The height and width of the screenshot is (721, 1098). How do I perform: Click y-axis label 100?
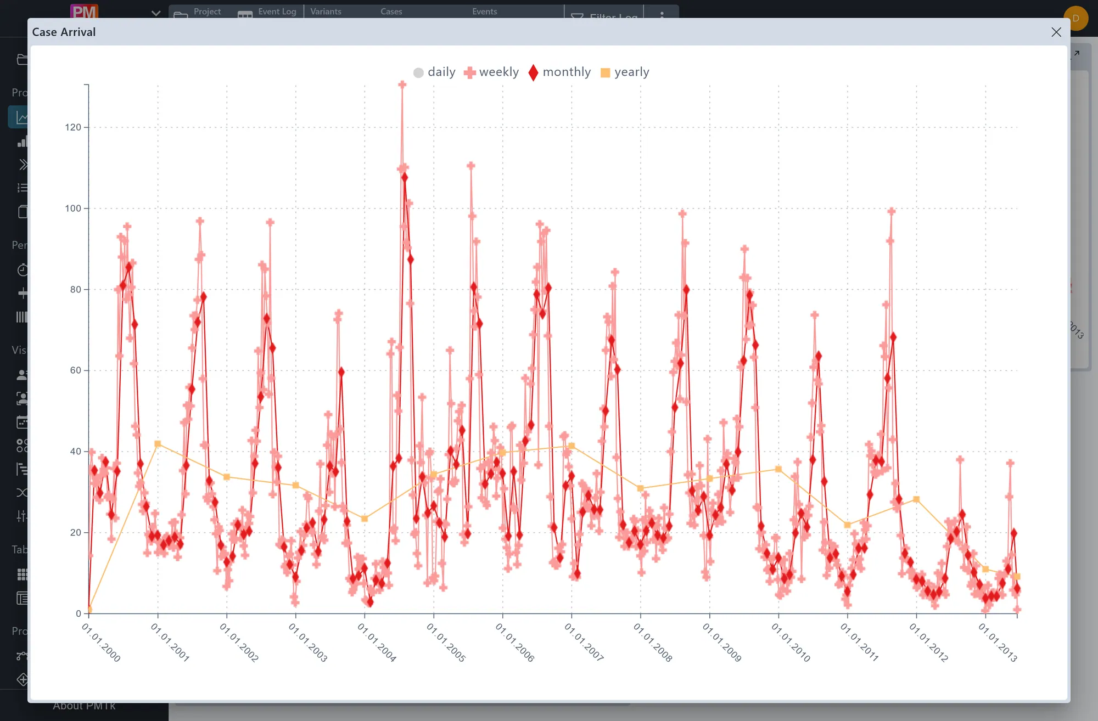click(x=72, y=209)
